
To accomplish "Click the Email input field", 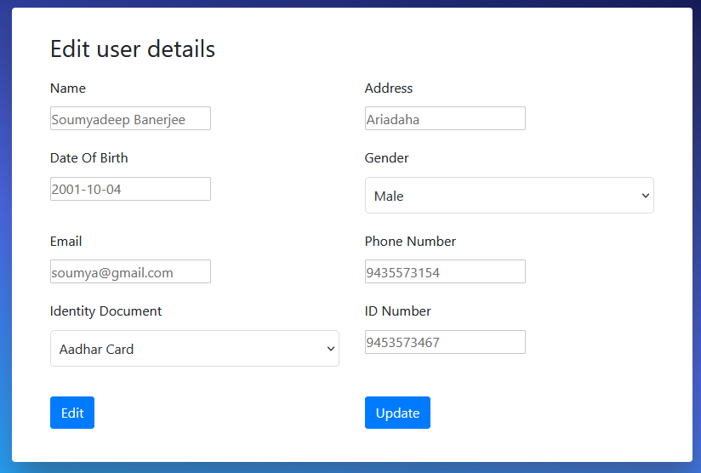I will tap(130, 272).
